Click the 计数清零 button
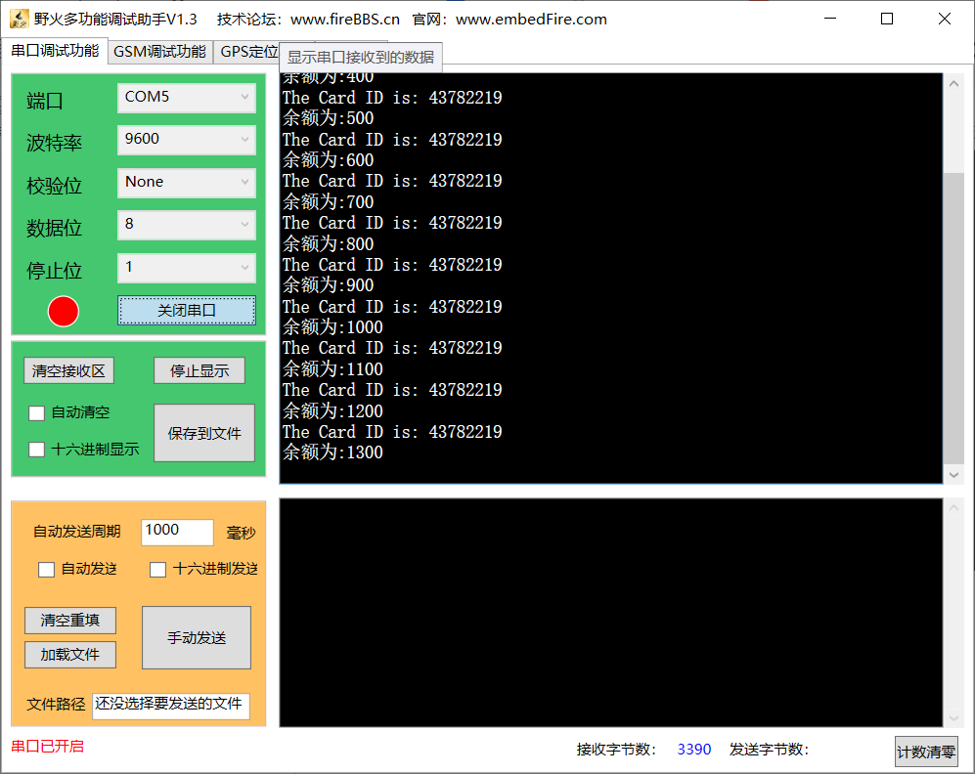This screenshot has height=774, width=975. pos(926,752)
